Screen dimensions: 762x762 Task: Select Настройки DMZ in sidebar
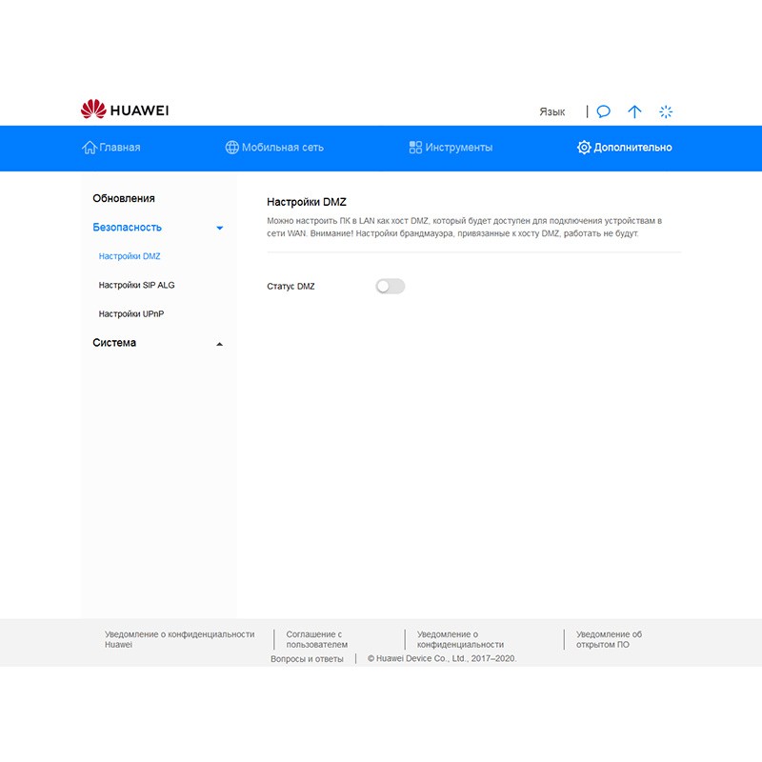click(130, 256)
